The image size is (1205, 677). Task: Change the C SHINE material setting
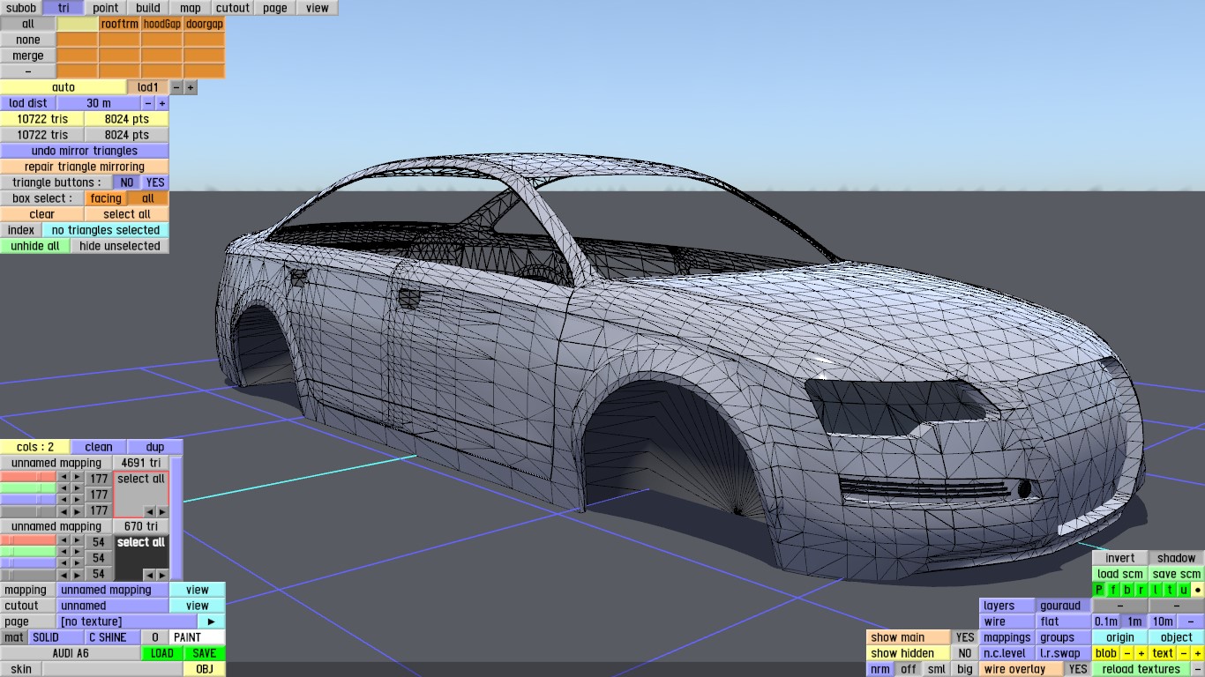pyautogui.click(x=113, y=637)
